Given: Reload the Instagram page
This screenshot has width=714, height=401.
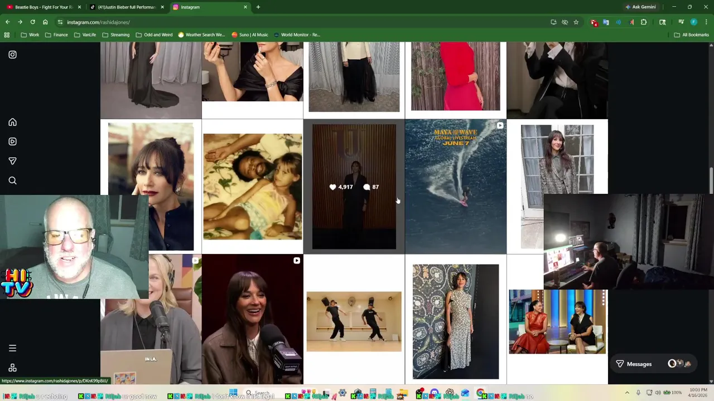Looking at the screenshot, I should (32, 22).
